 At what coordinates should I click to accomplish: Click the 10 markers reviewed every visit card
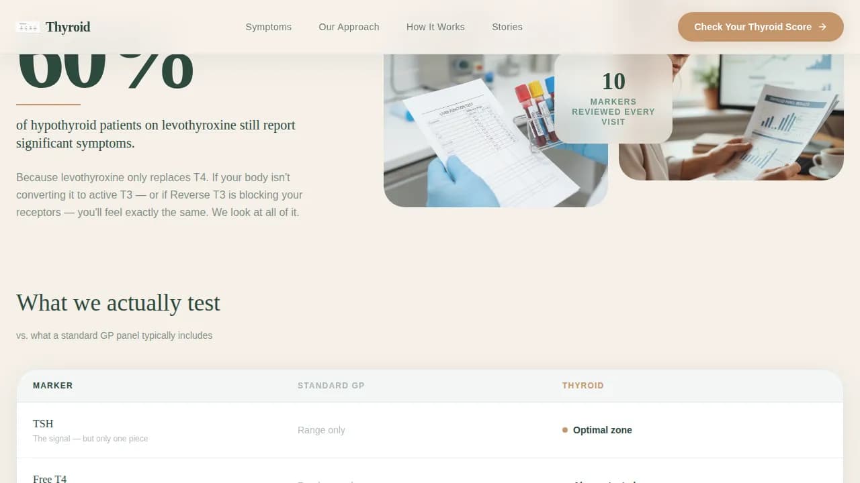(x=613, y=98)
